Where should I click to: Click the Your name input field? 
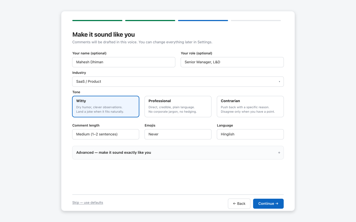click(124, 62)
